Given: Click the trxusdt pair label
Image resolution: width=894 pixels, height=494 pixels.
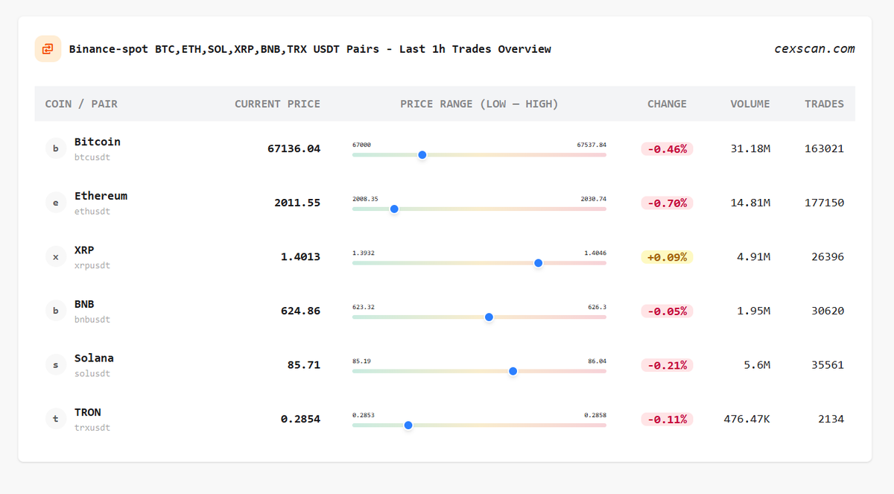Looking at the screenshot, I should point(92,428).
